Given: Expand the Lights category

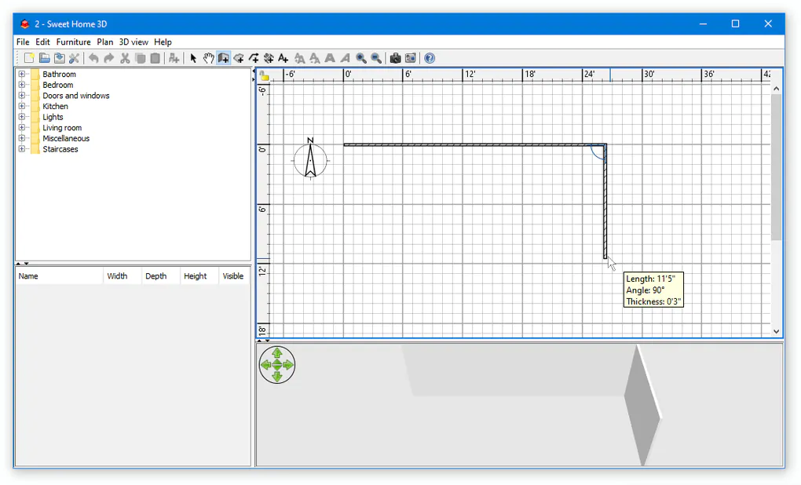Looking at the screenshot, I should click(x=21, y=117).
